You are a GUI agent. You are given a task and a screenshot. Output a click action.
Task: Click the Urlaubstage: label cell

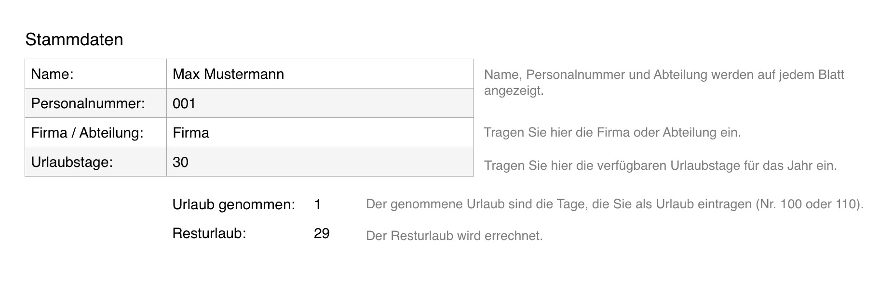(95, 162)
